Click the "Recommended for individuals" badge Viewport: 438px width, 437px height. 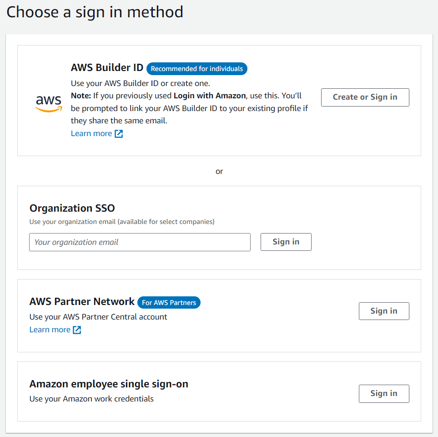197,69
